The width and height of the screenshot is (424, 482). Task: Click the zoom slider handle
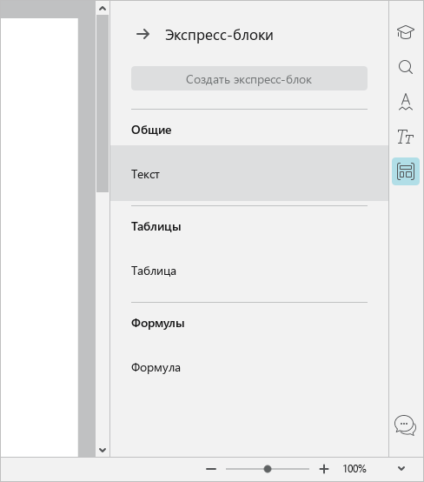(x=268, y=469)
